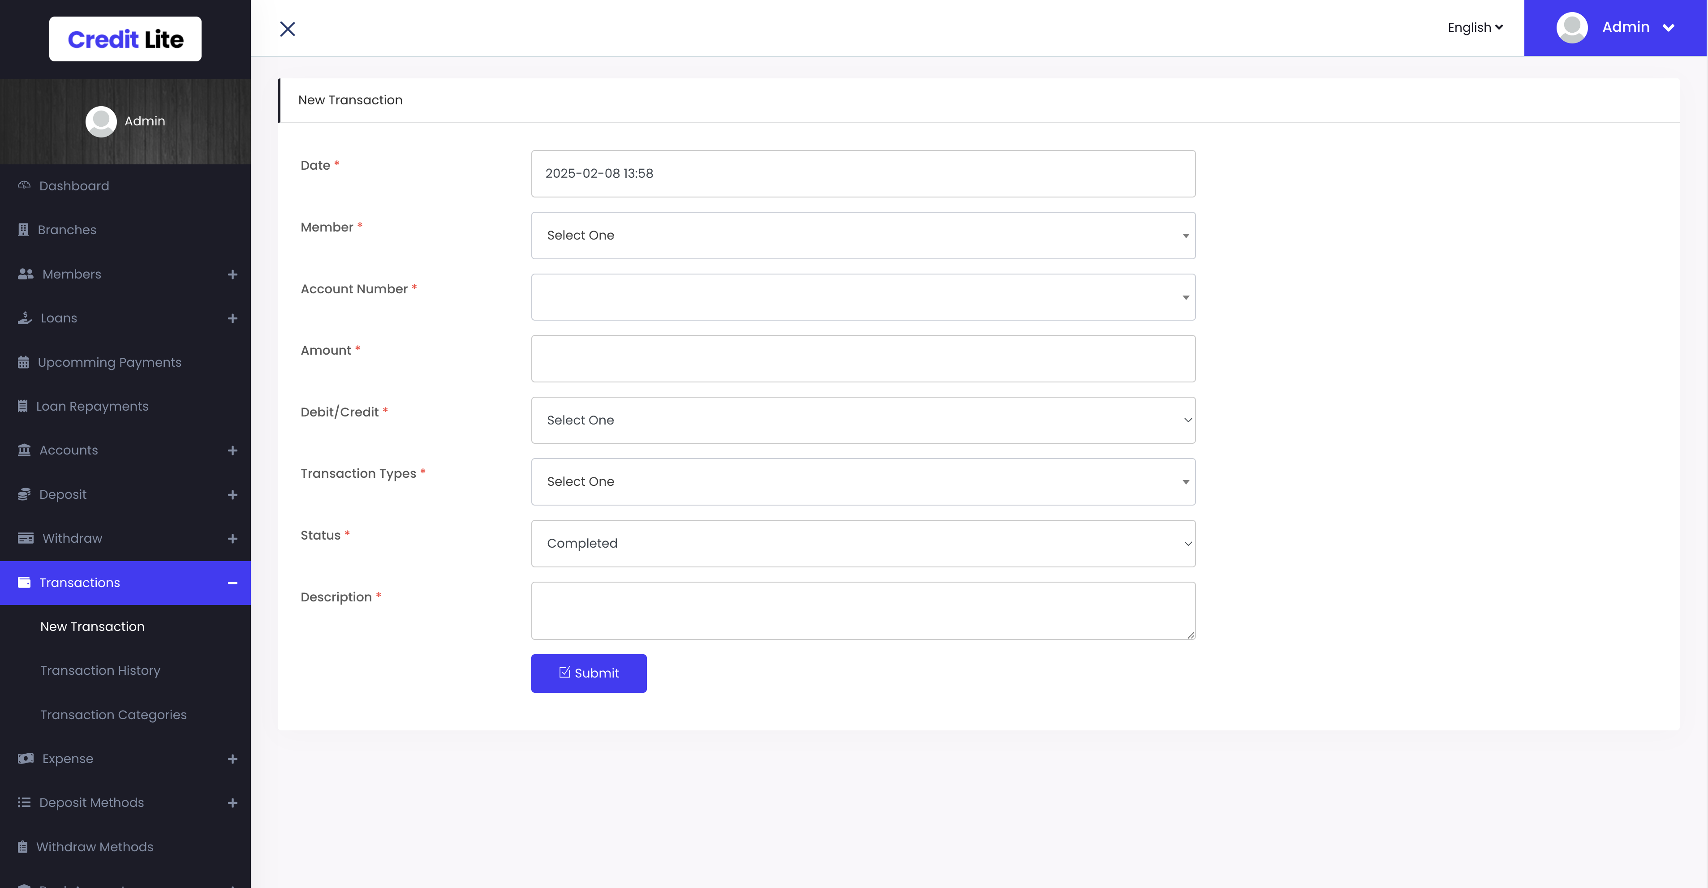Click the Dashboard gauge icon in sidebar
Viewport: 1708px width, 888px height.
pyautogui.click(x=24, y=185)
